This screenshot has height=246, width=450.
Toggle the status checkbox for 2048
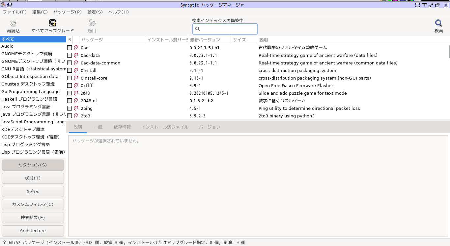tap(70, 93)
